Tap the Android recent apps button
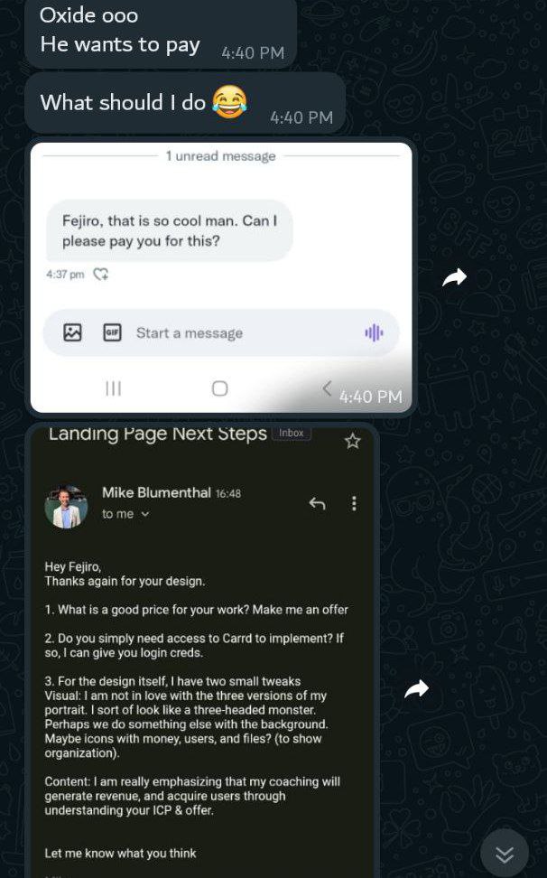This screenshot has width=547, height=878. pyautogui.click(x=114, y=388)
